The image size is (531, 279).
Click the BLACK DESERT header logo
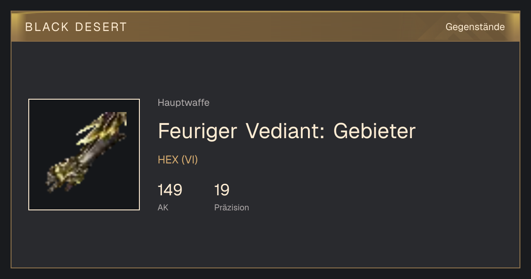[76, 27]
